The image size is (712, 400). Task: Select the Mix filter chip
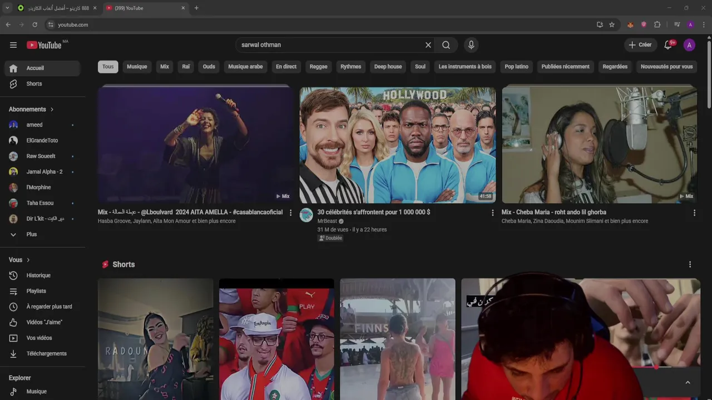point(165,67)
